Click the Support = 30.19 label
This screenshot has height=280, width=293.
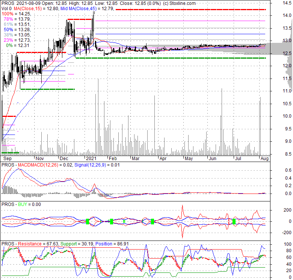pos(77,244)
